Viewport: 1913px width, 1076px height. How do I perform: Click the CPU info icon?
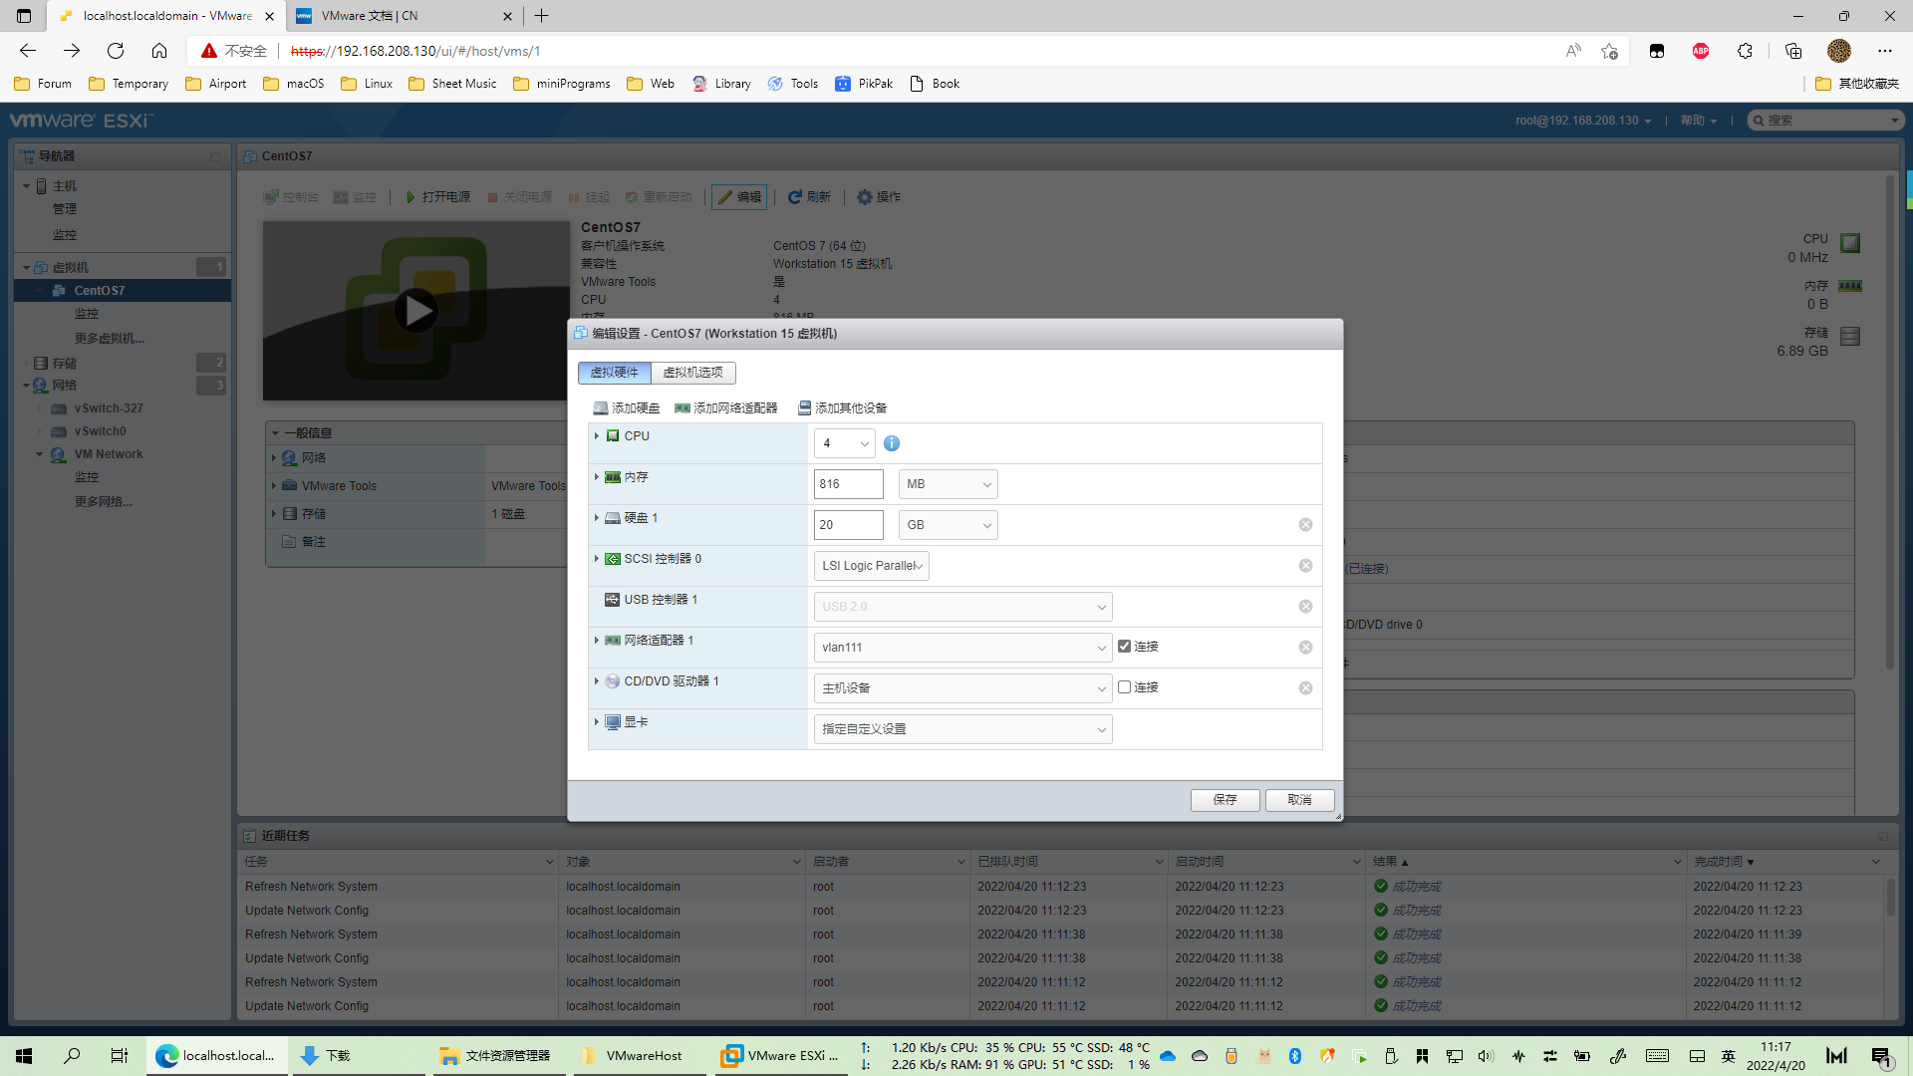click(x=892, y=443)
